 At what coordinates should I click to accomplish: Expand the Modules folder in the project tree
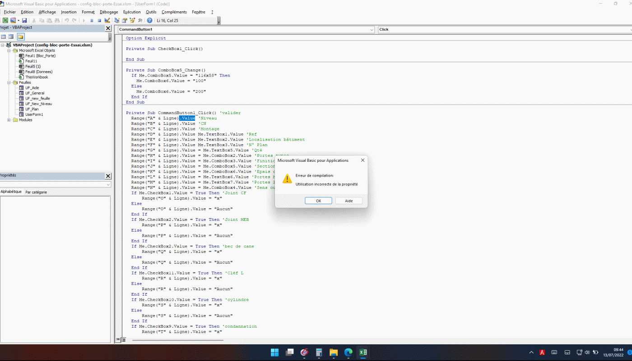click(9, 120)
